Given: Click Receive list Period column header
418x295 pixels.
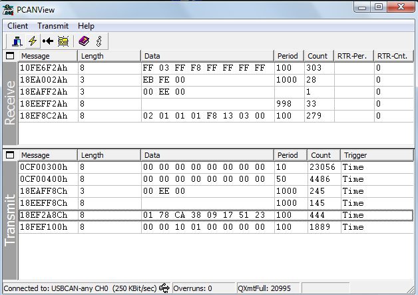Looking at the screenshot, I should coord(290,56).
